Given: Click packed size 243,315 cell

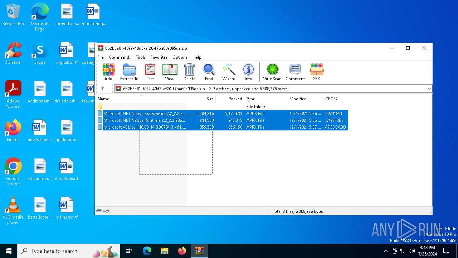Looking at the screenshot, I should click(x=235, y=120).
